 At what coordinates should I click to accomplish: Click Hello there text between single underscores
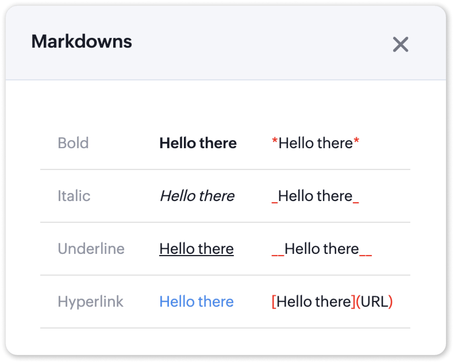click(x=315, y=196)
